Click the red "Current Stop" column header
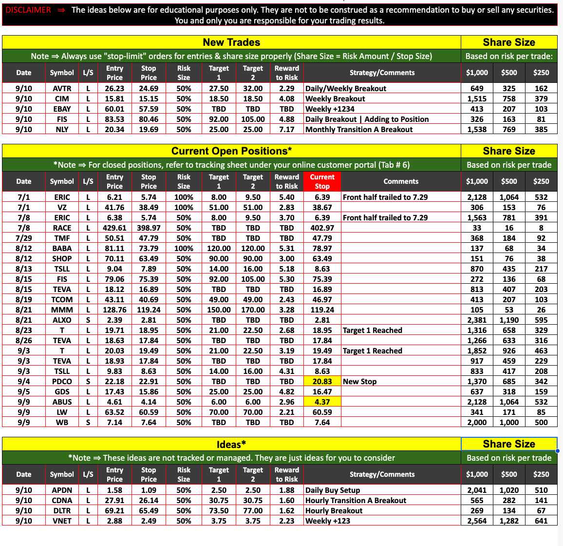 [x=322, y=181]
